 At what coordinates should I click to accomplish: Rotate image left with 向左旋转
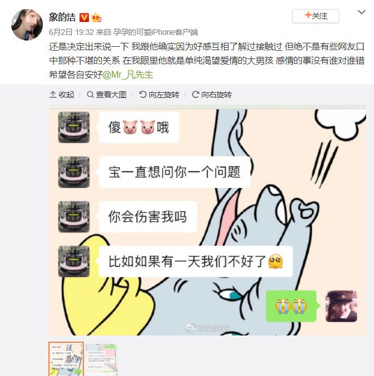point(159,95)
